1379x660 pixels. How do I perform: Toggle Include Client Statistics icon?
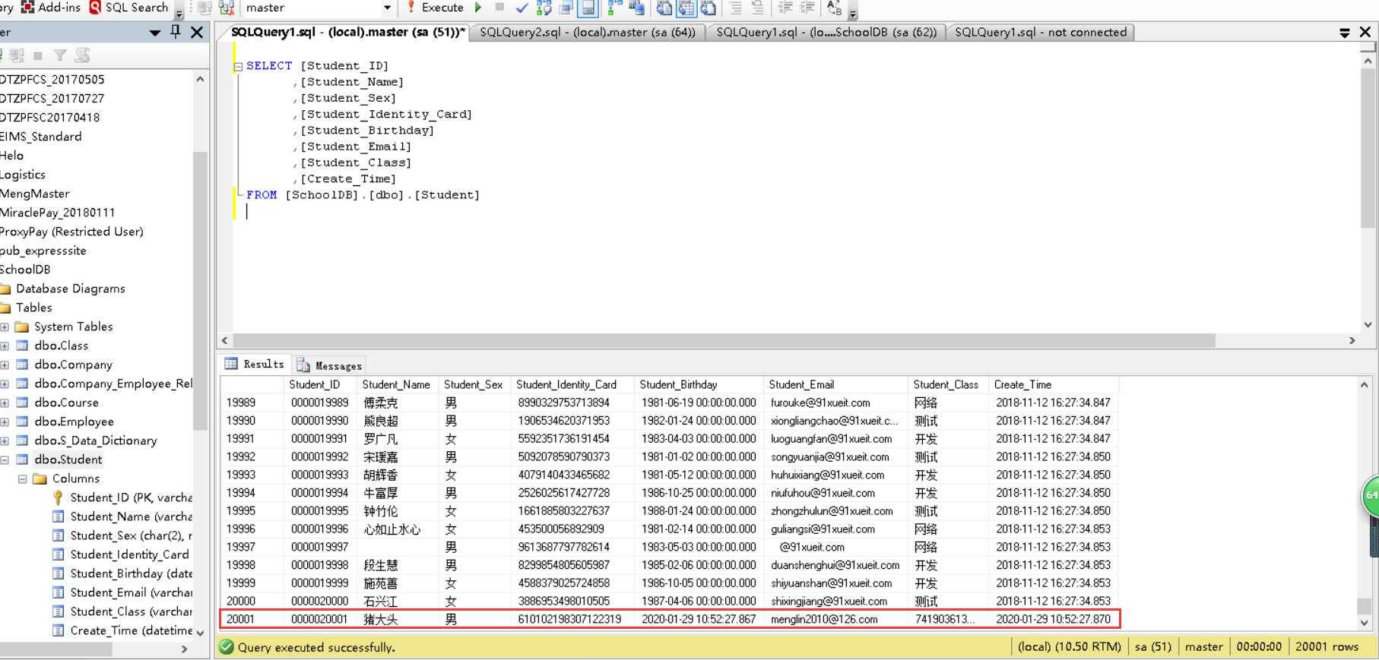pos(636,8)
